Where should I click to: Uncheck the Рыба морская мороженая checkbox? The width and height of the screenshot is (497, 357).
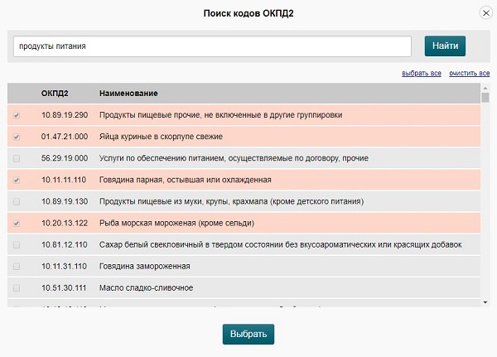click(17, 223)
